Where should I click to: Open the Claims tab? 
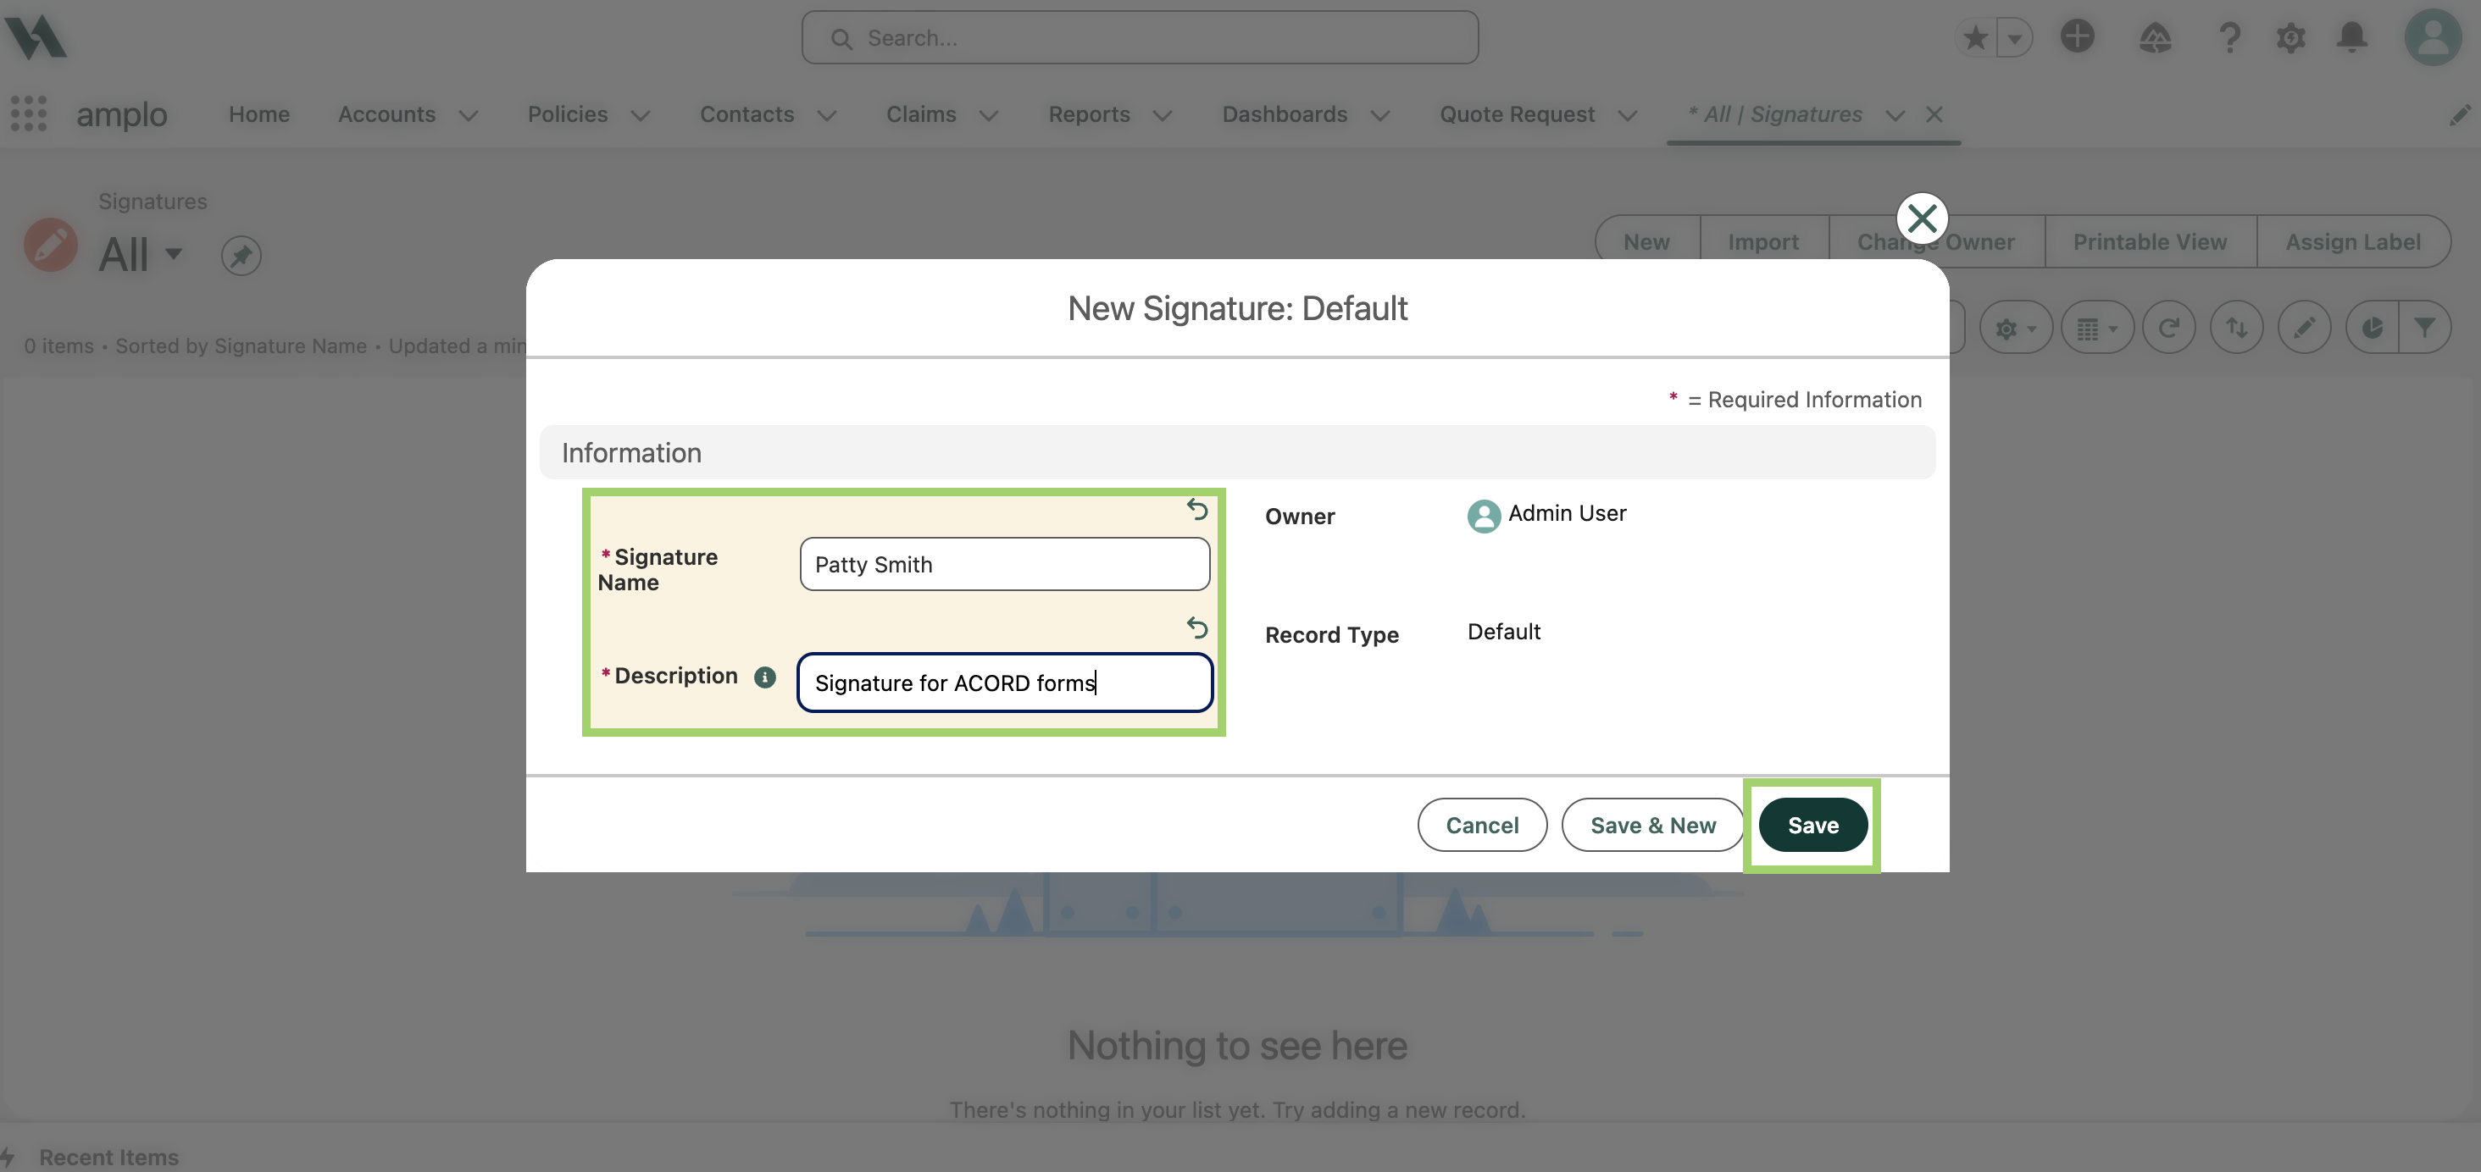pos(921,114)
